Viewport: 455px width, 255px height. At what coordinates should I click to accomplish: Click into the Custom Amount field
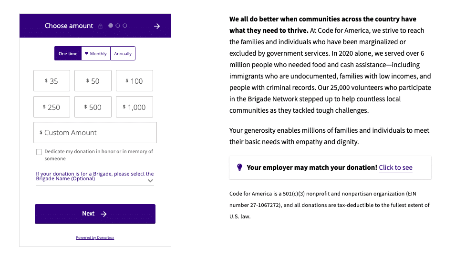click(x=95, y=133)
